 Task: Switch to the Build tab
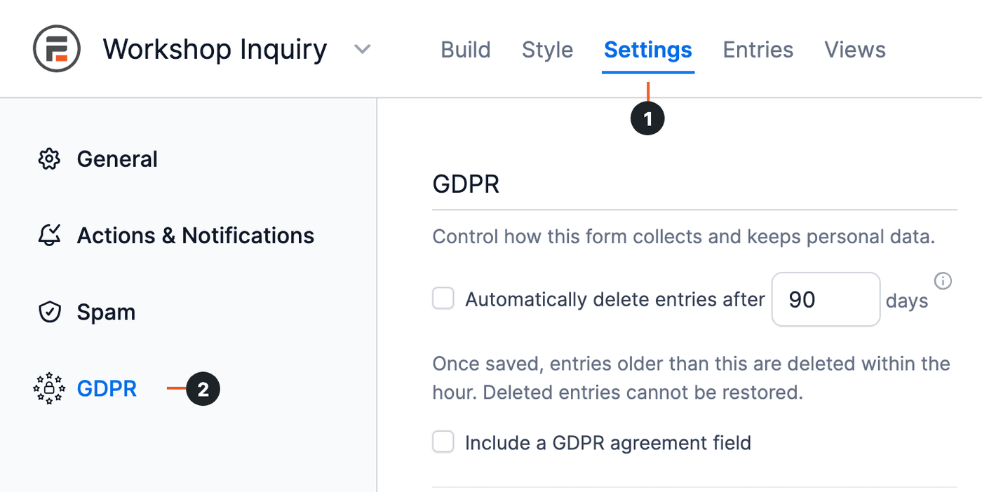(x=466, y=50)
